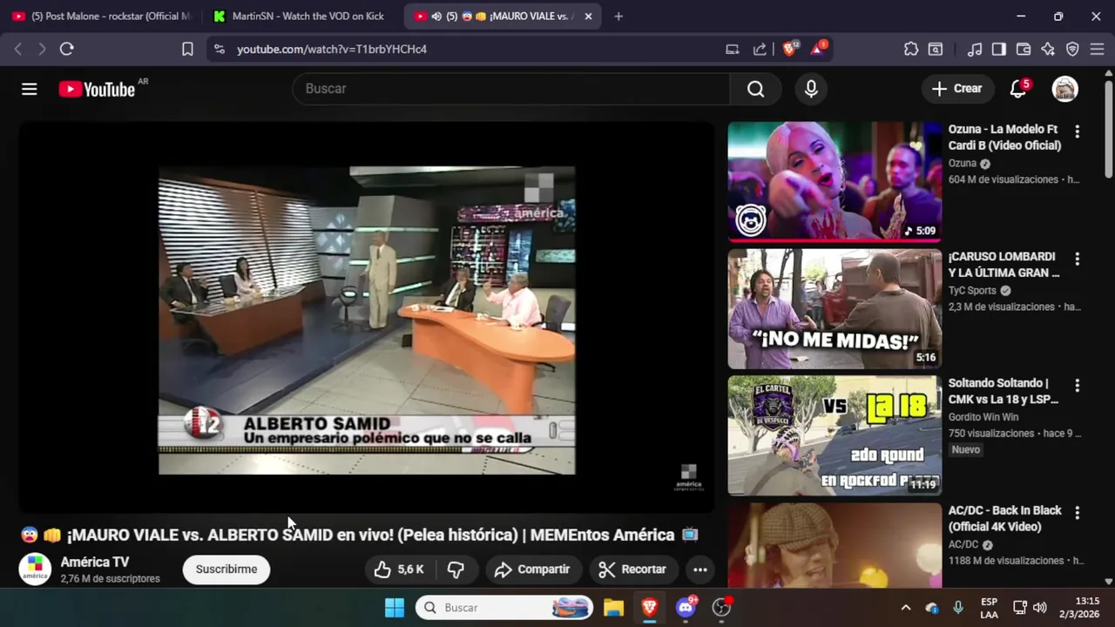Open Brave Shields lion icon
The image size is (1115, 627).
(789, 50)
